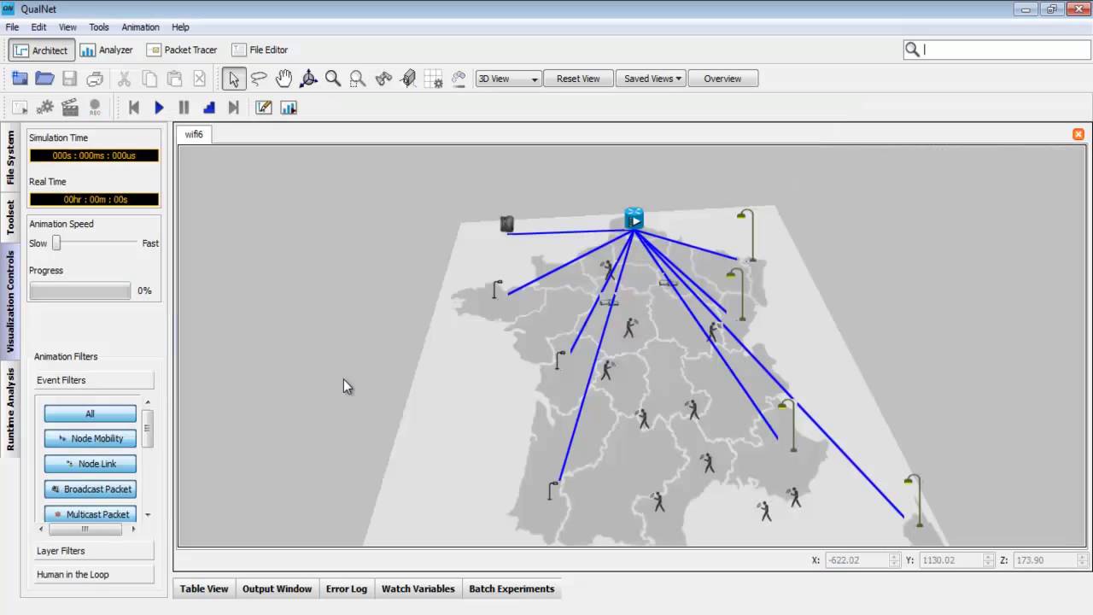Select the magnifier zoom tool
This screenshot has width=1093, height=615.
333,79
